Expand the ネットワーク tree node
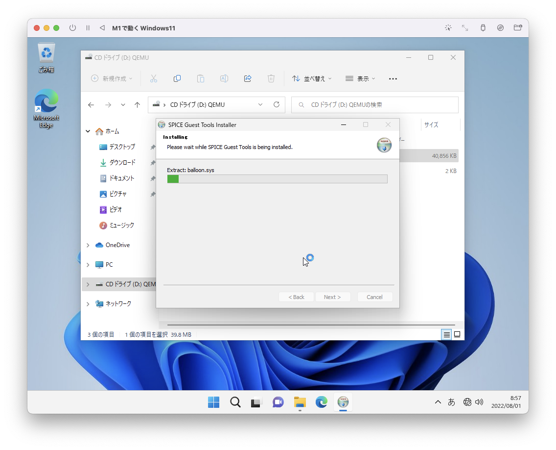Viewport: 556px width, 450px height. click(88, 303)
